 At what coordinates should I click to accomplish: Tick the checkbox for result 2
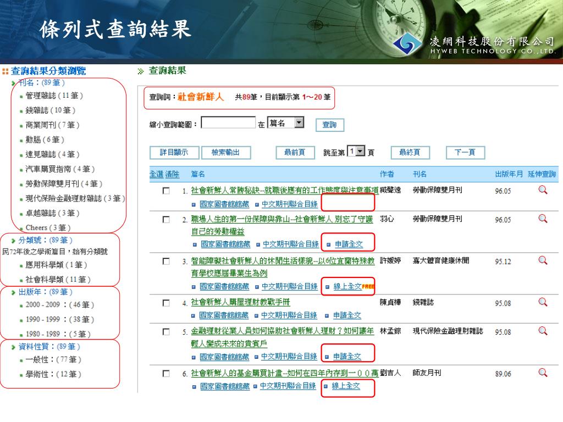pyautogui.click(x=166, y=219)
